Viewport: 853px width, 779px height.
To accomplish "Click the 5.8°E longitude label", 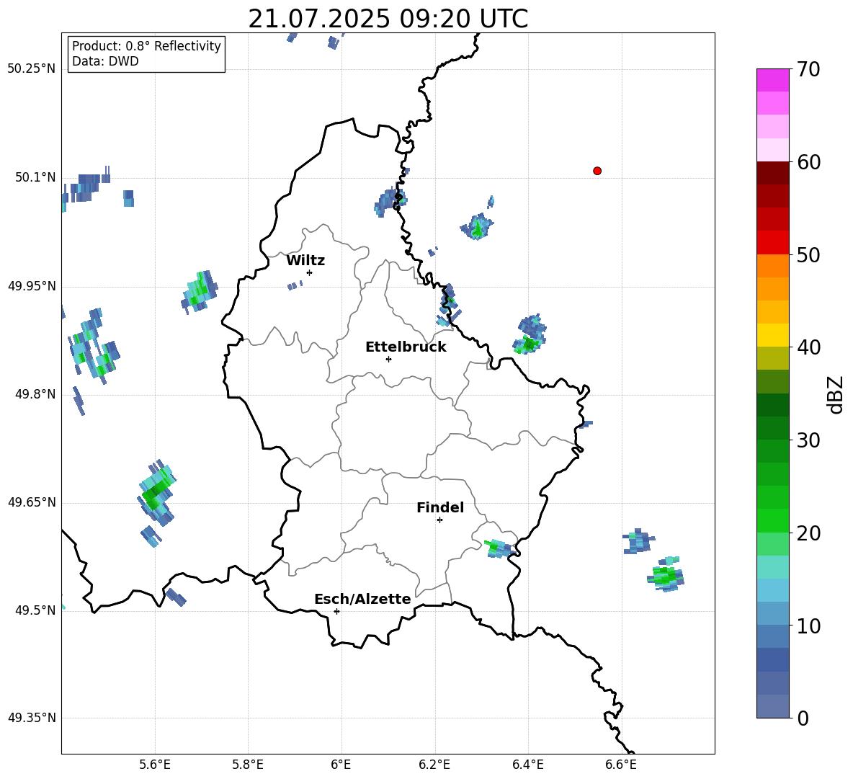I will point(248,765).
